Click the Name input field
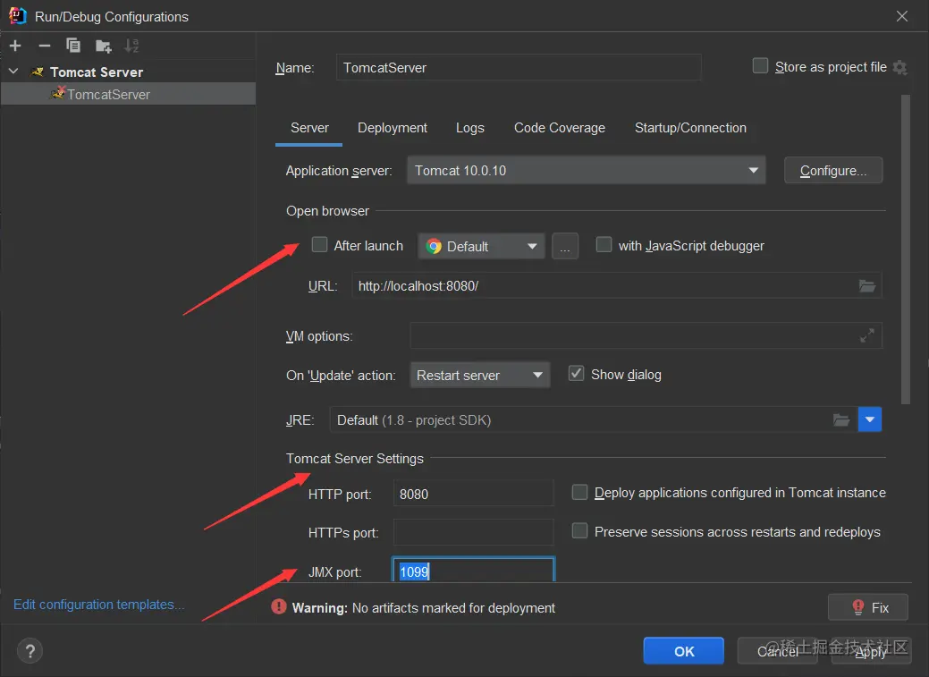 [519, 68]
